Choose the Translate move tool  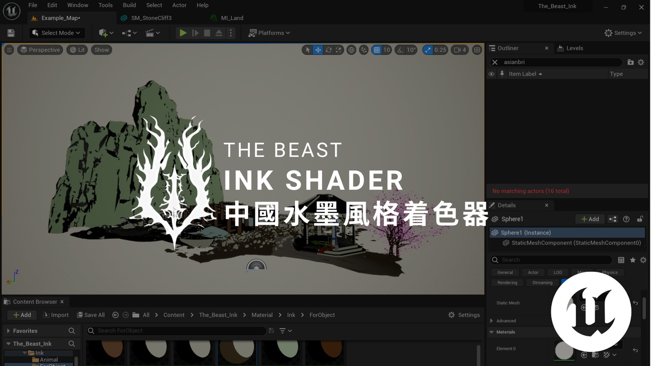pos(318,50)
